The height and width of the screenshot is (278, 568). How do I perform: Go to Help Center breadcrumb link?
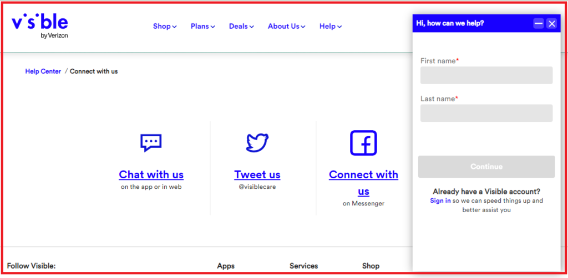tap(43, 71)
